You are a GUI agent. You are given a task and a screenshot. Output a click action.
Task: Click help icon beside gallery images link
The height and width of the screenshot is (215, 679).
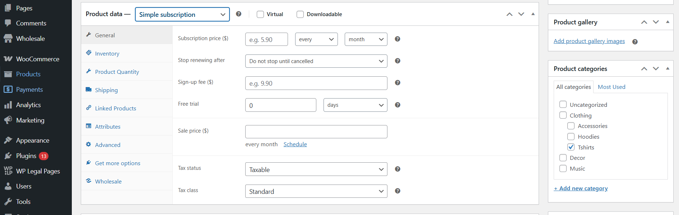click(635, 42)
